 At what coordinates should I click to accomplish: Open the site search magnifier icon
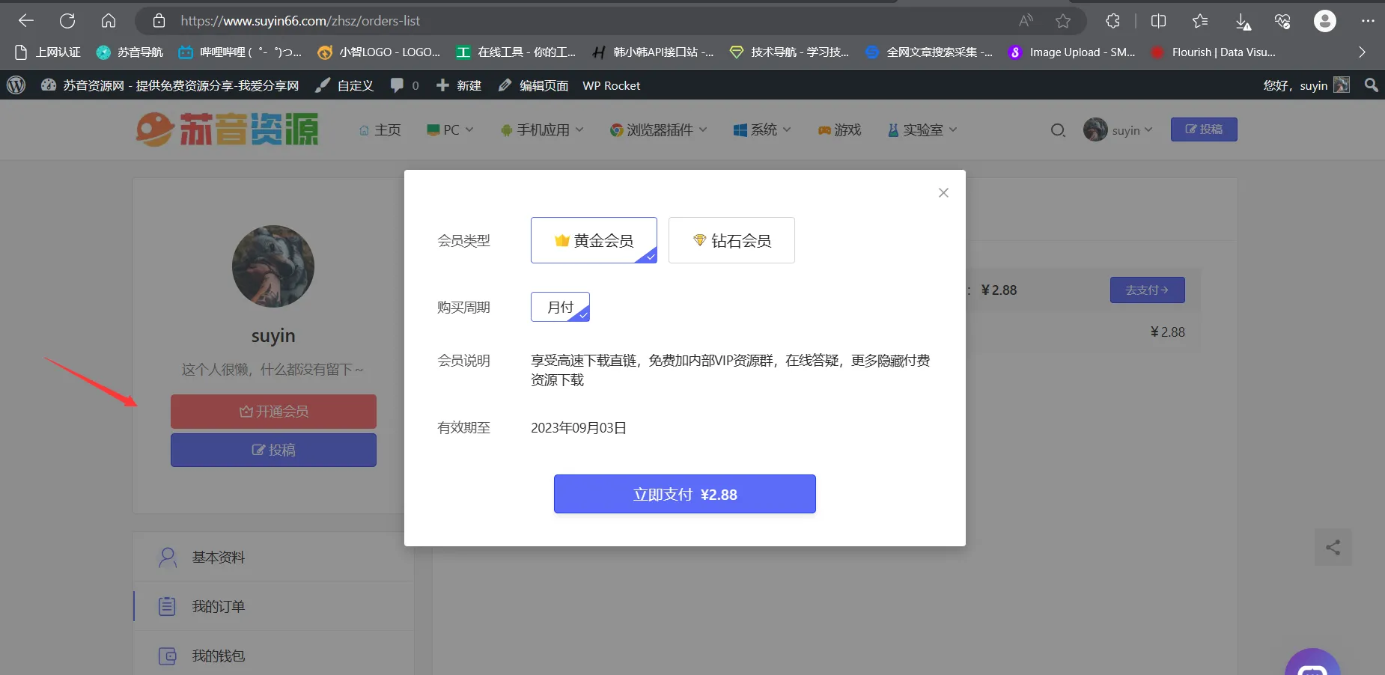pos(1057,130)
